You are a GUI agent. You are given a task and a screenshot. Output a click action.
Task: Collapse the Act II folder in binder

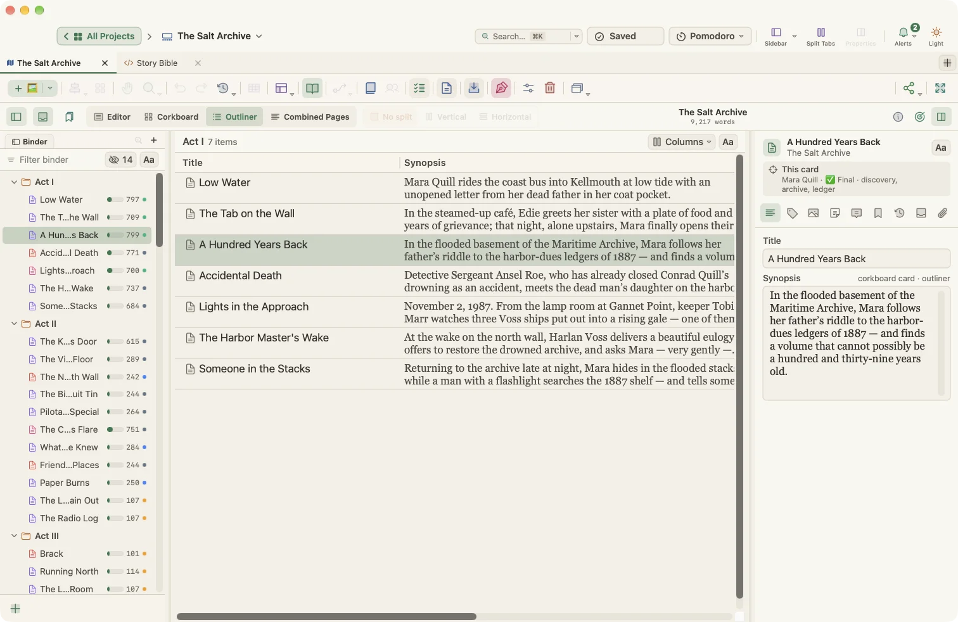14,324
